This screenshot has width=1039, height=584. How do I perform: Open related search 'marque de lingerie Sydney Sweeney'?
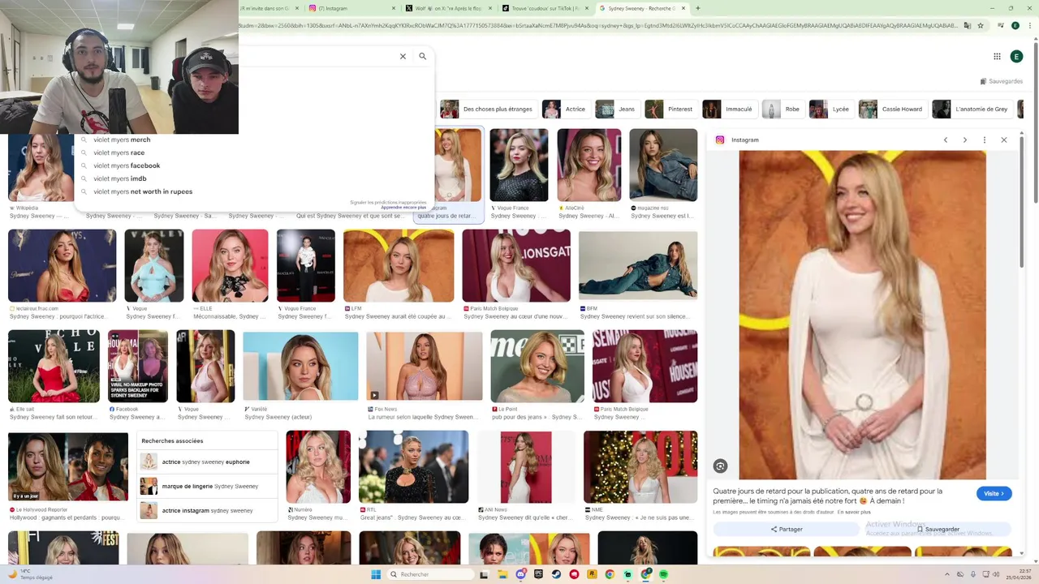[207, 486]
